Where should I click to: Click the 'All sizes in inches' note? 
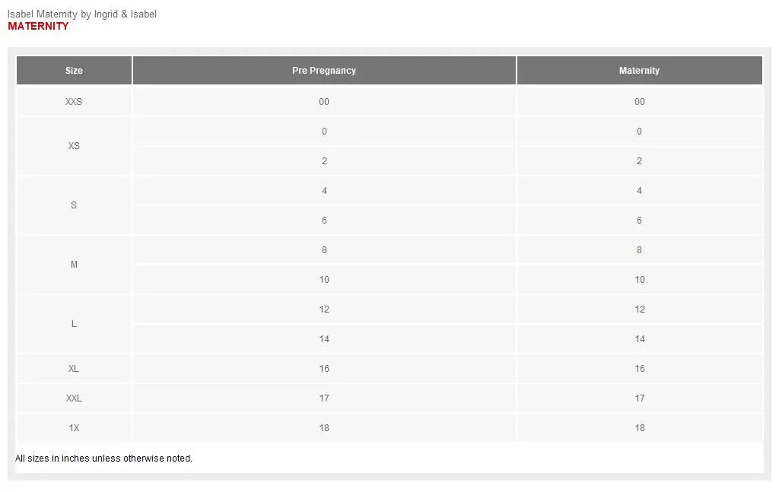coord(103,459)
